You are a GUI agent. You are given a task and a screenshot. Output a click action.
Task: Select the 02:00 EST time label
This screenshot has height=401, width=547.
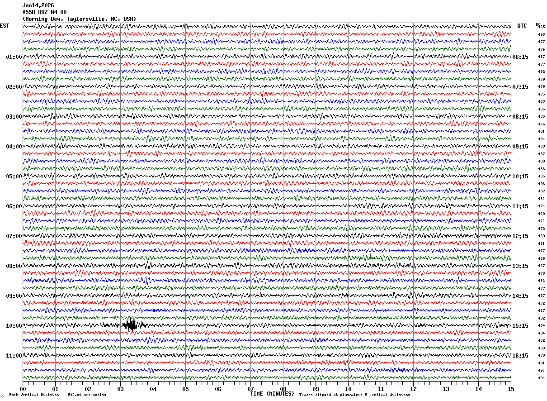(x=14, y=87)
